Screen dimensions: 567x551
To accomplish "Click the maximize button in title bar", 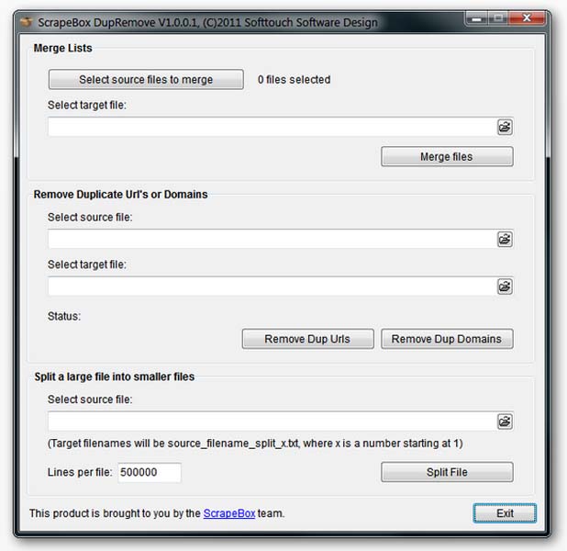I will click(x=499, y=17).
